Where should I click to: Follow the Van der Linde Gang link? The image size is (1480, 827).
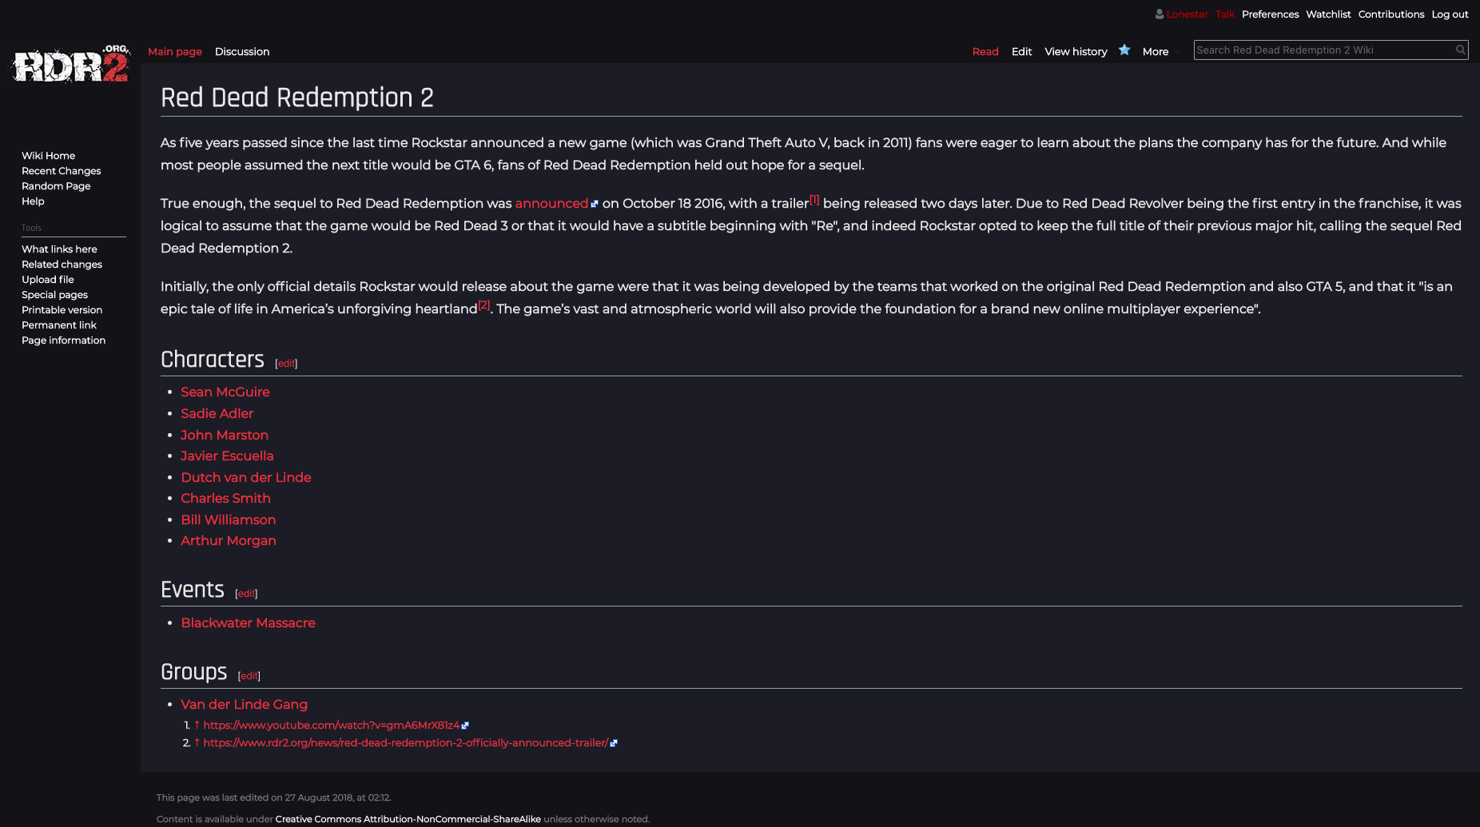244,704
